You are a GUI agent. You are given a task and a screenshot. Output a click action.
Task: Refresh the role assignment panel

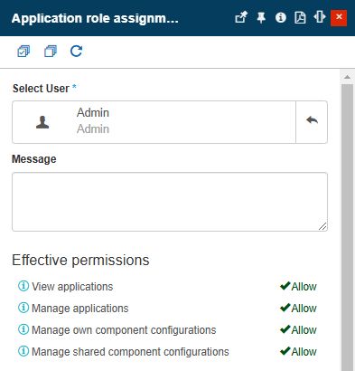(x=76, y=51)
